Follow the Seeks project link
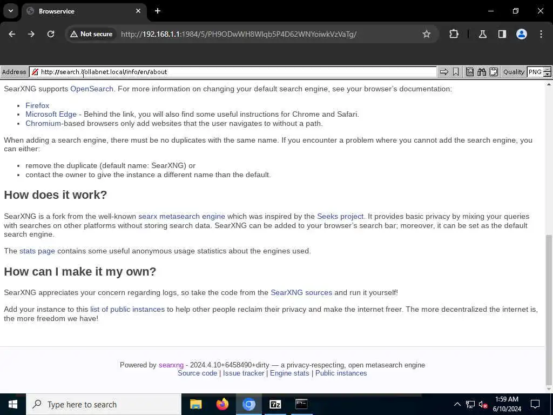The image size is (553, 415). click(x=340, y=216)
